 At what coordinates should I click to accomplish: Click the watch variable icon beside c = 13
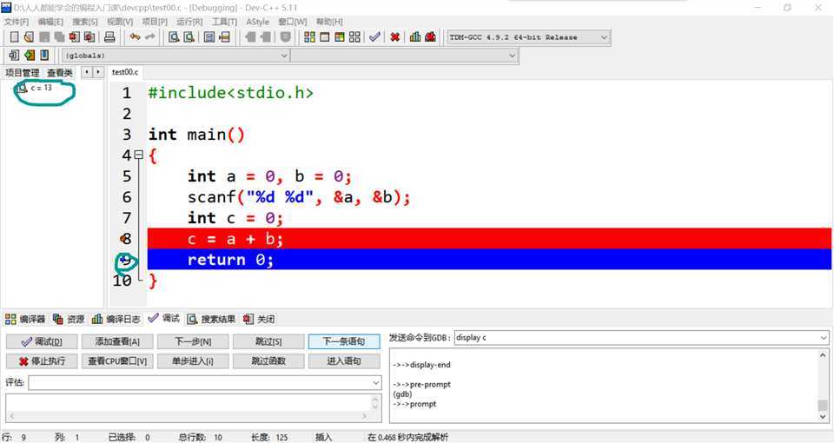(22, 89)
